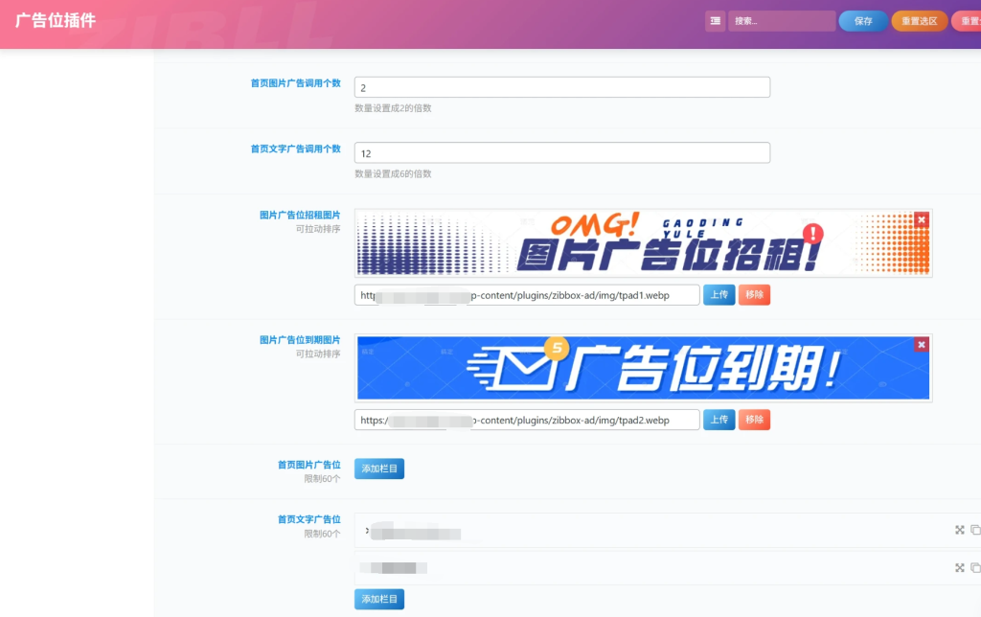The width and height of the screenshot is (981, 617).
Task: Click the duplicate icon on first text ad row
Action: [975, 530]
